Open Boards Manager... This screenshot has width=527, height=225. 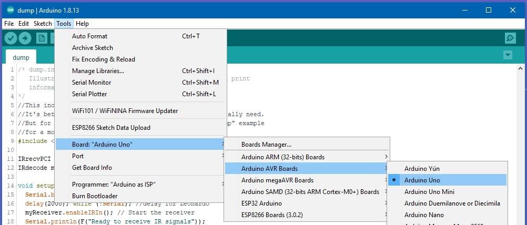click(307, 145)
